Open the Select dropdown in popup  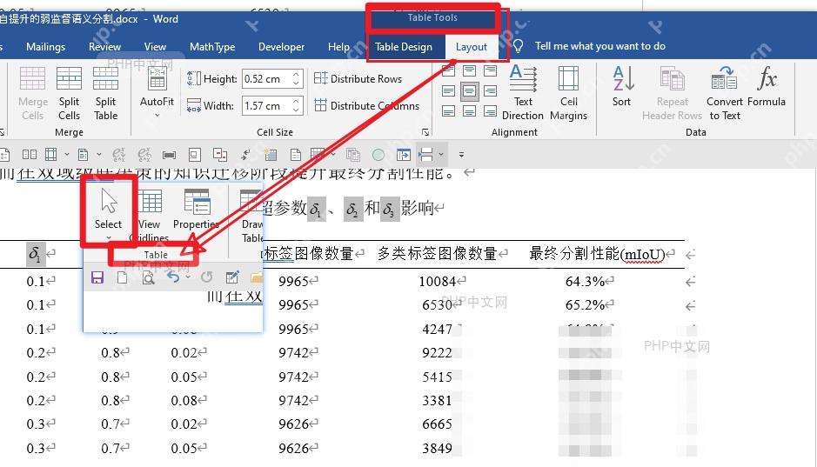(109, 213)
